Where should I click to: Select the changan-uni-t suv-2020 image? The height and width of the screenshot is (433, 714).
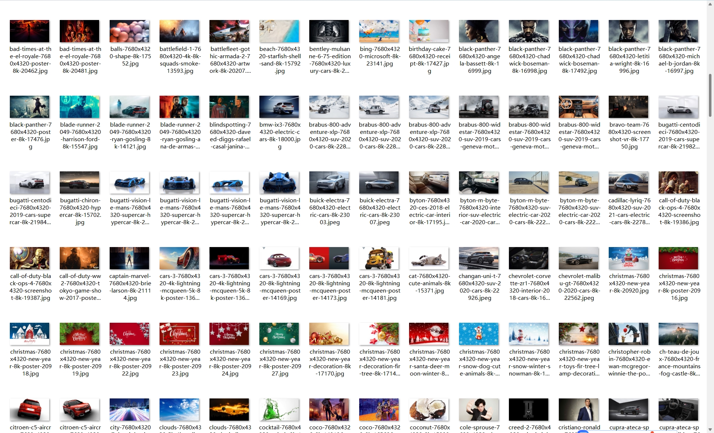coord(479,258)
